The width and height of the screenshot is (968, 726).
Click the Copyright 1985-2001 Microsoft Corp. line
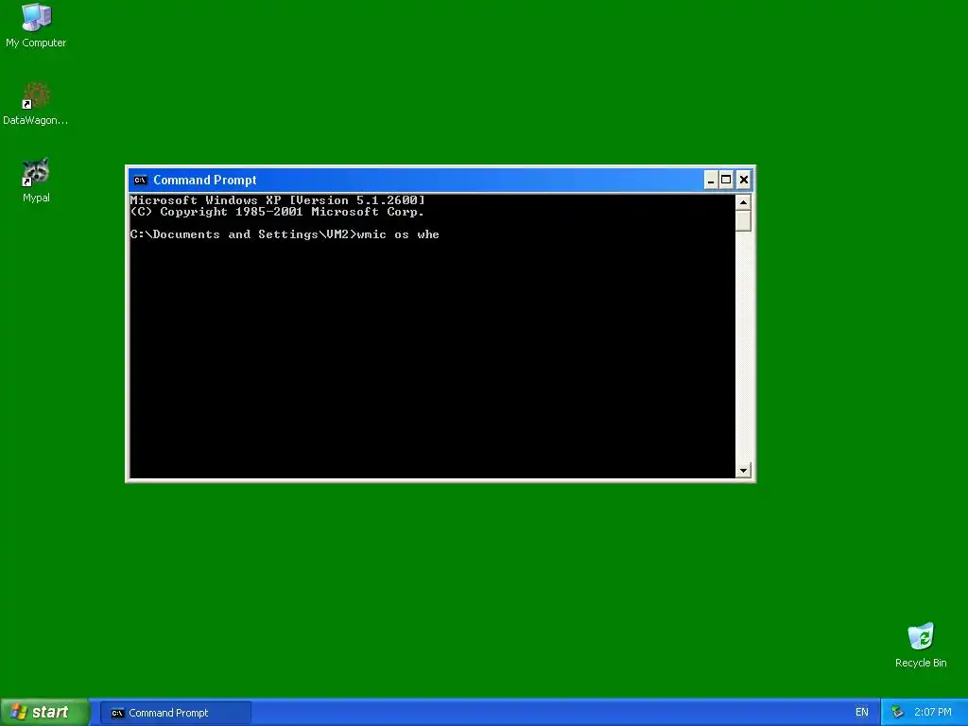(277, 212)
